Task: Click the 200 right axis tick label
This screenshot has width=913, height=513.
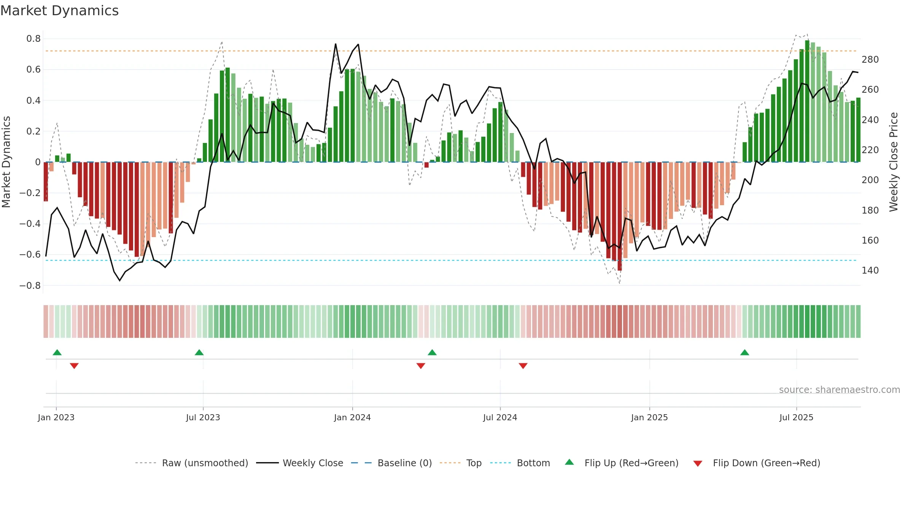Action: click(x=870, y=180)
